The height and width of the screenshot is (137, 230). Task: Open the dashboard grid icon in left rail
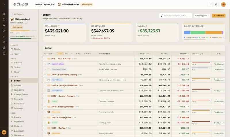pos(4,14)
